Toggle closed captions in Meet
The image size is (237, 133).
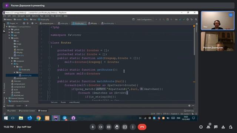[109, 127]
